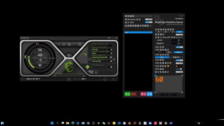
Task: Toggle 随Windows启动 switch
Action: pyautogui.click(x=149, y=19)
